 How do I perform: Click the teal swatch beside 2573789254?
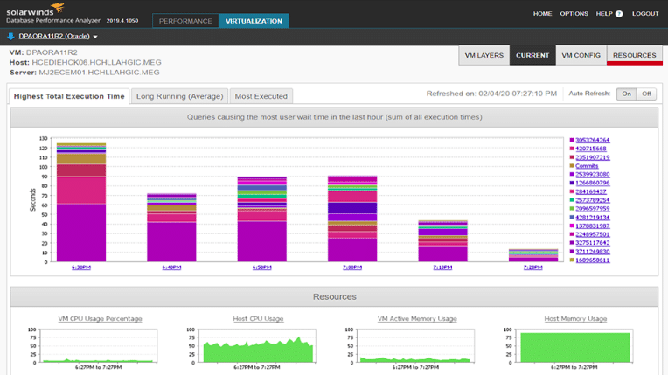point(572,200)
